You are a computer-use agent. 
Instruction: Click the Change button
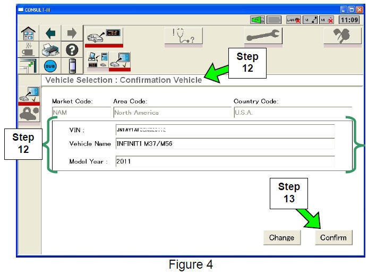pyautogui.click(x=281, y=237)
